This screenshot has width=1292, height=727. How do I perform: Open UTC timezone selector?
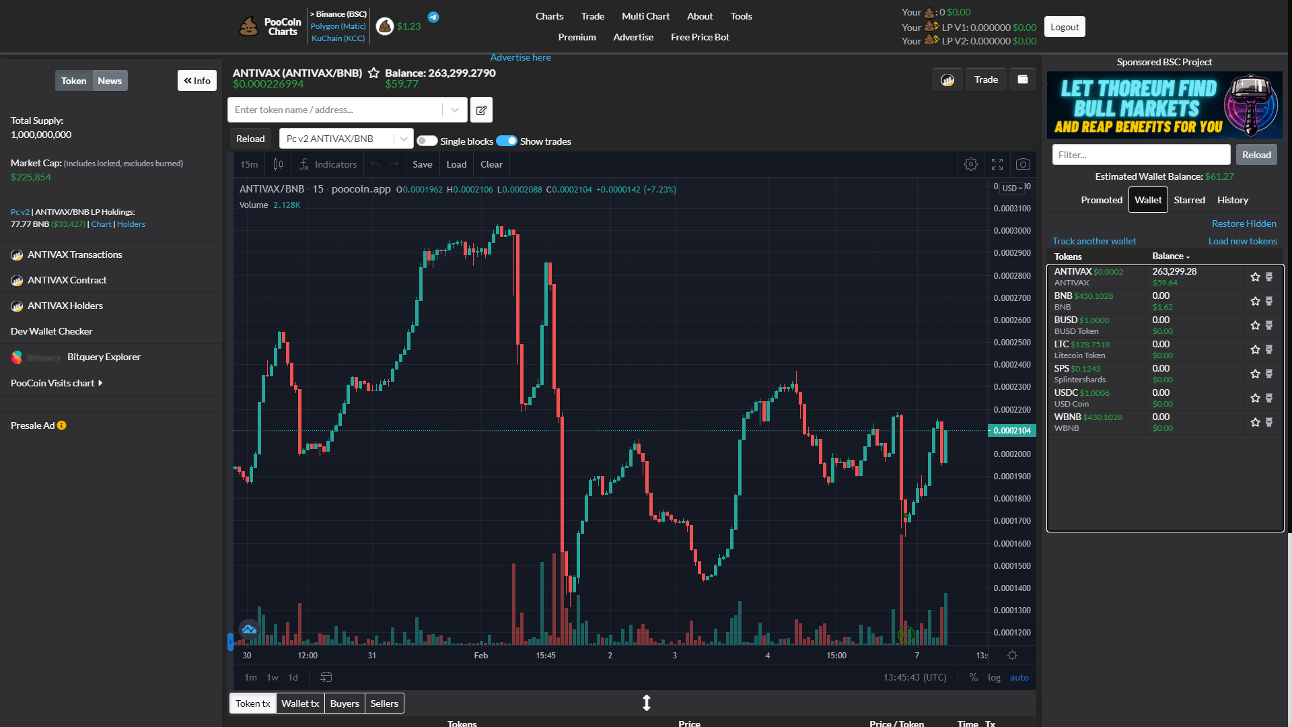coord(914,677)
